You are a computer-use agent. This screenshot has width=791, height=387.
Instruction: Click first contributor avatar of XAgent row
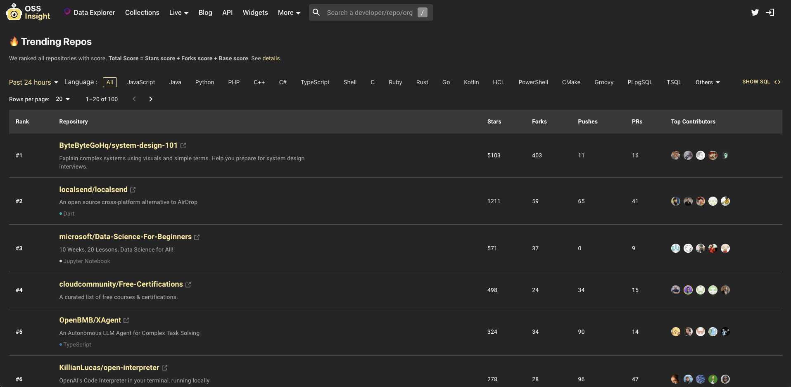click(676, 332)
